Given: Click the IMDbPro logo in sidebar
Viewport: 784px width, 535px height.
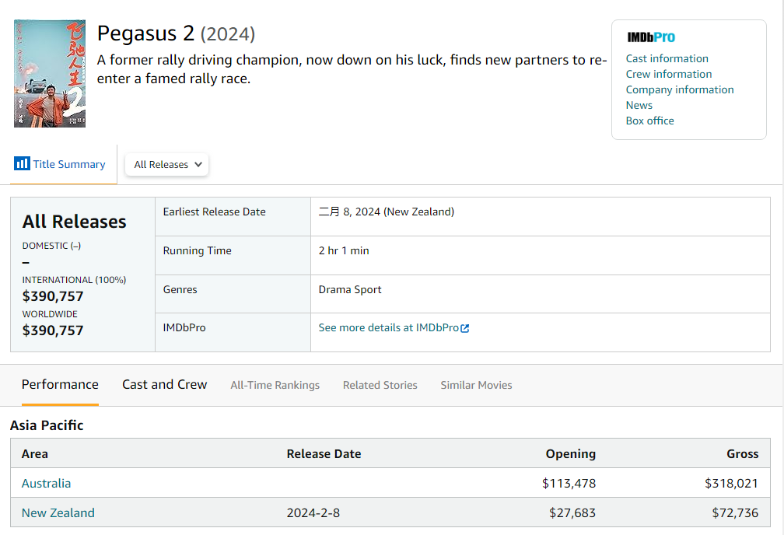Looking at the screenshot, I should click(x=650, y=37).
